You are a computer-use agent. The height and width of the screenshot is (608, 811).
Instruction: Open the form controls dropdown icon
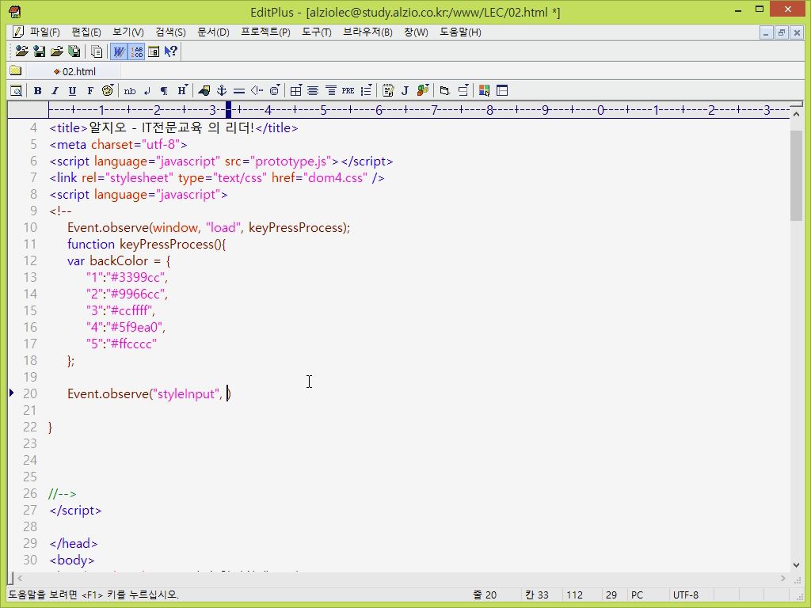pyautogui.click(x=463, y=90)
